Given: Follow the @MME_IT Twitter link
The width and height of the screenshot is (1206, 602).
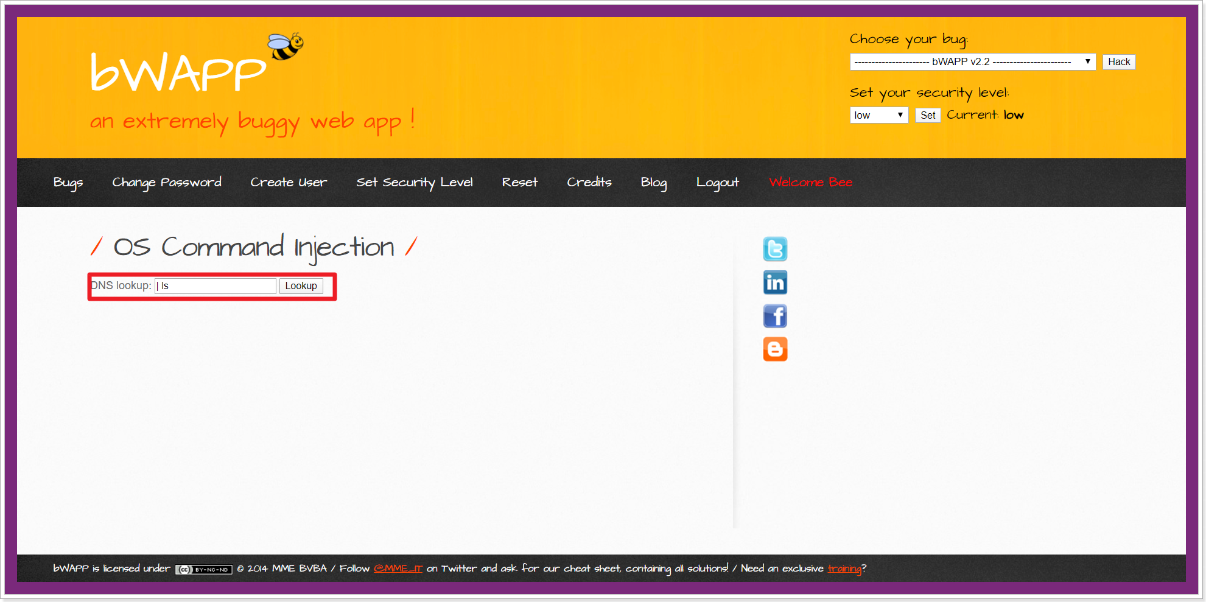Looking at the screenshot, I should pos(398,569).
